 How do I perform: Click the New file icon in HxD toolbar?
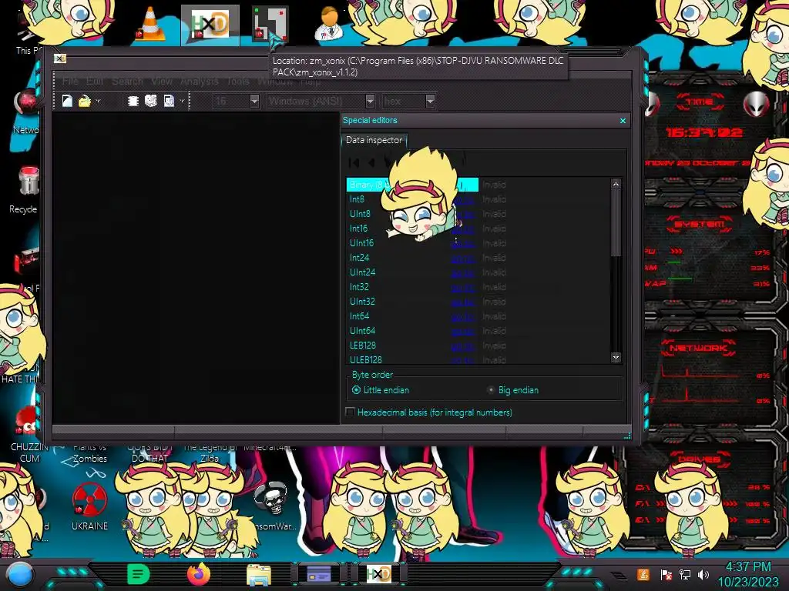click(67, 101)
